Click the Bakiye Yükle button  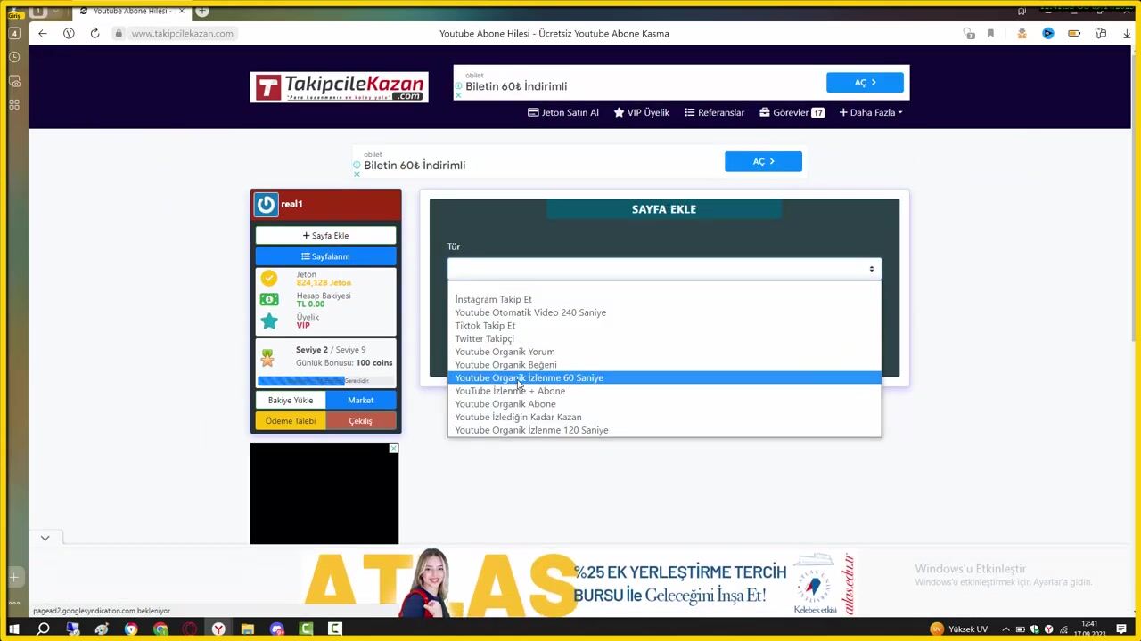[291, 401]
